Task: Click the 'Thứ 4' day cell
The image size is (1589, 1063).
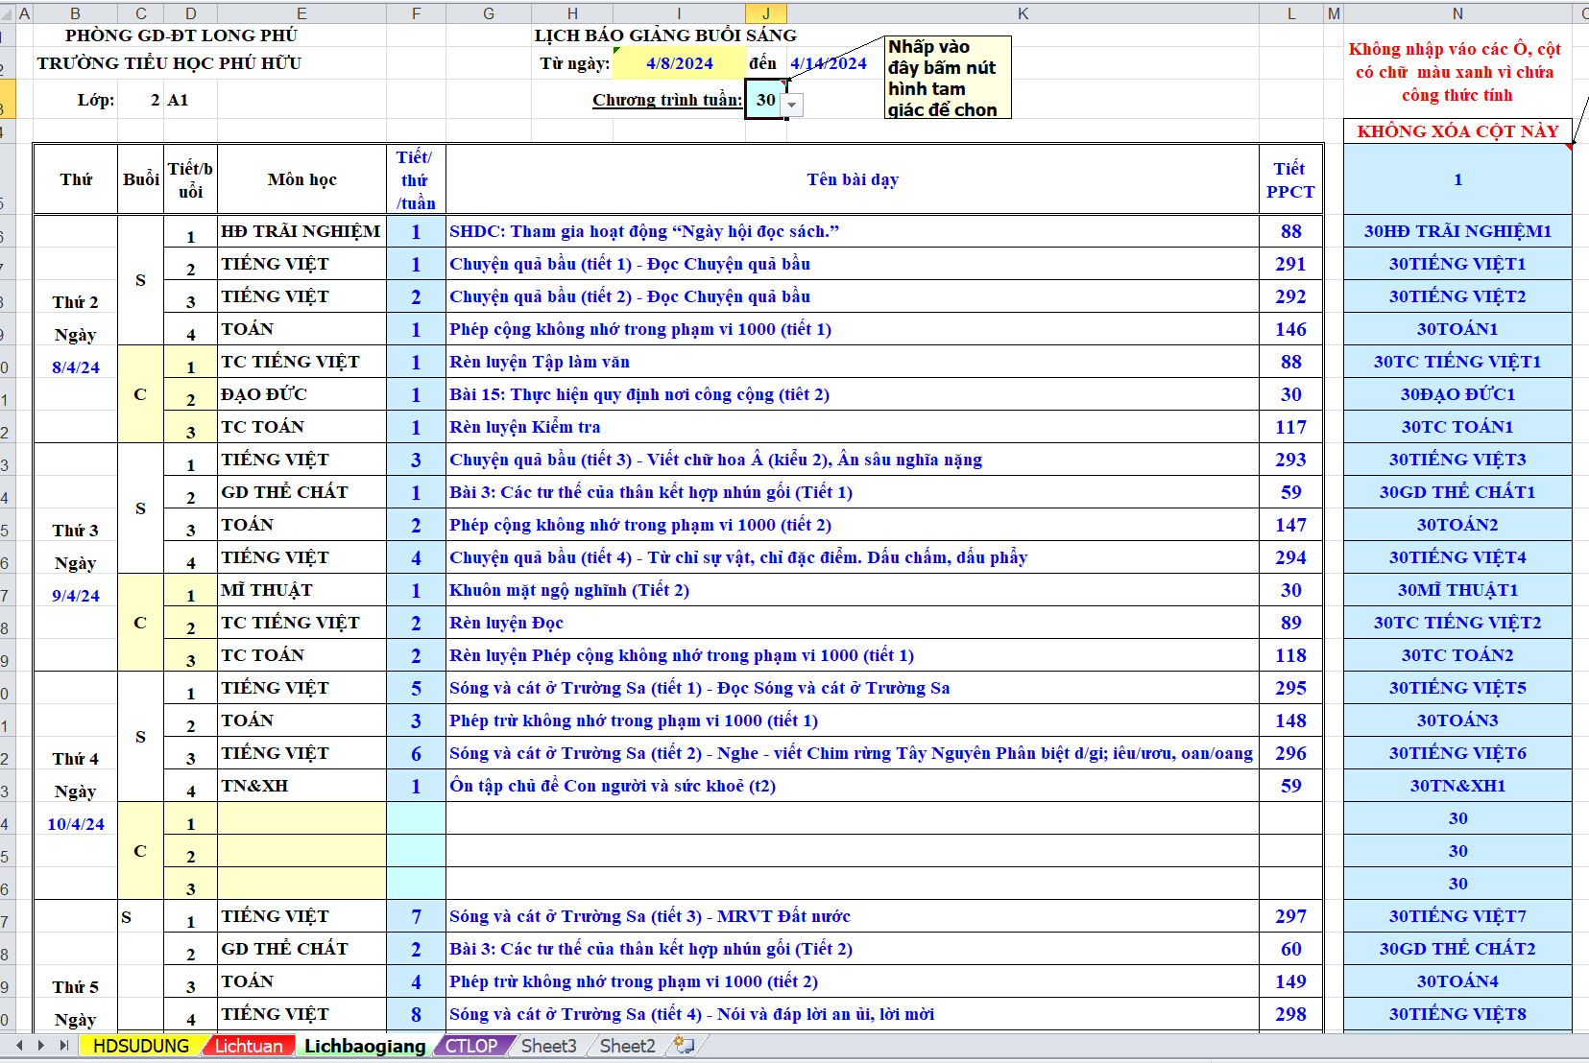Action: click(76, 759)
